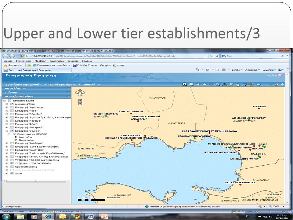The image size is (293, 220).
Task: Choose the select-by-rectangle tool
Action: [244, 85]
